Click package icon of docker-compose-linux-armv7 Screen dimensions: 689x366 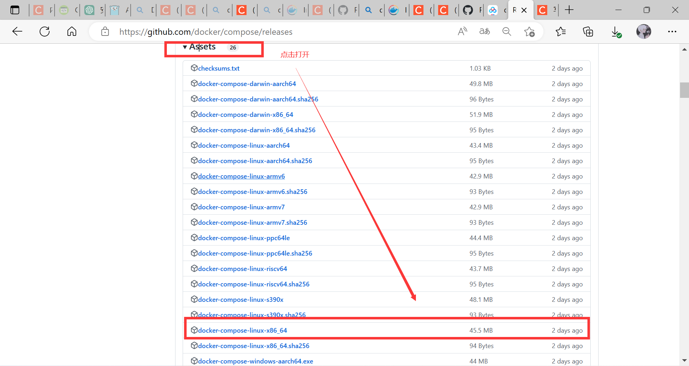[194, 207]
